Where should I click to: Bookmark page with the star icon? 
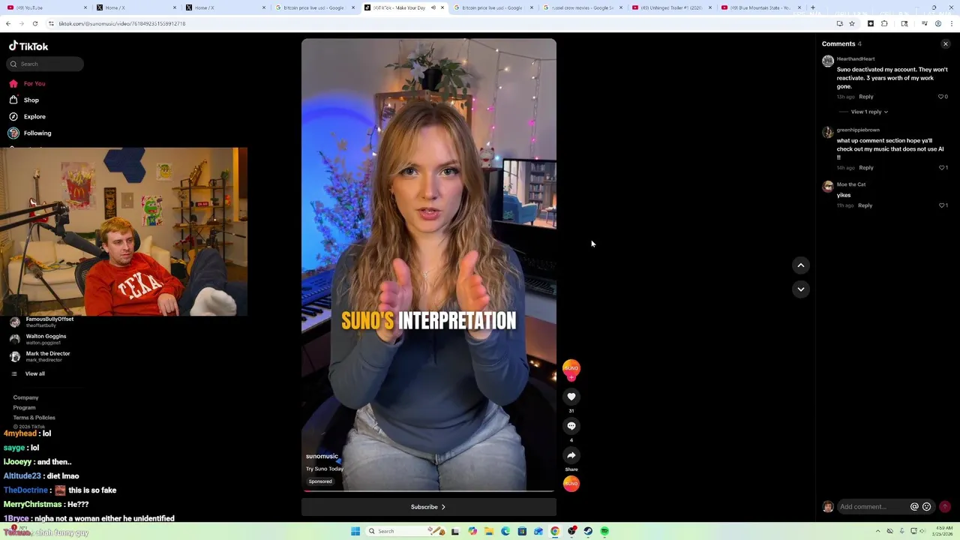(x=852, y=23)
